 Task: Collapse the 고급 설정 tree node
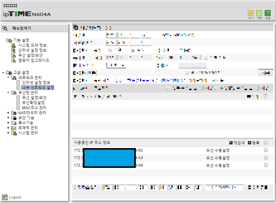coord(3,72)
